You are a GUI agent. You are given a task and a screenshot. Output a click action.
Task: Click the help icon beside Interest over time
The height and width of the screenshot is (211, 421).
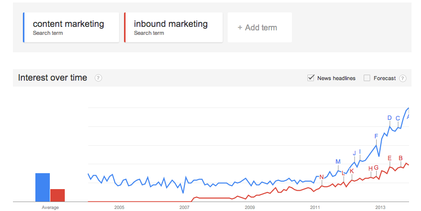pyautogui.click(x=98, y=78)
